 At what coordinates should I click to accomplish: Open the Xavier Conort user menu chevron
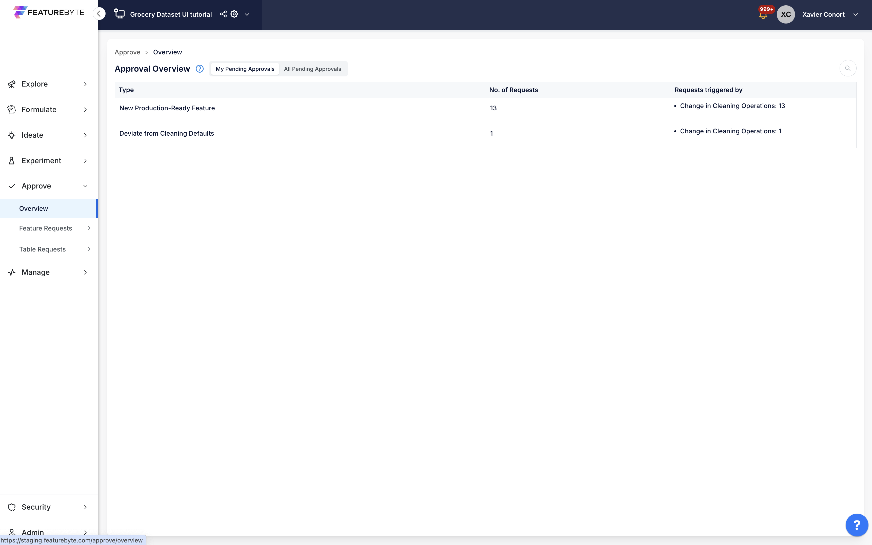[856, 14]
